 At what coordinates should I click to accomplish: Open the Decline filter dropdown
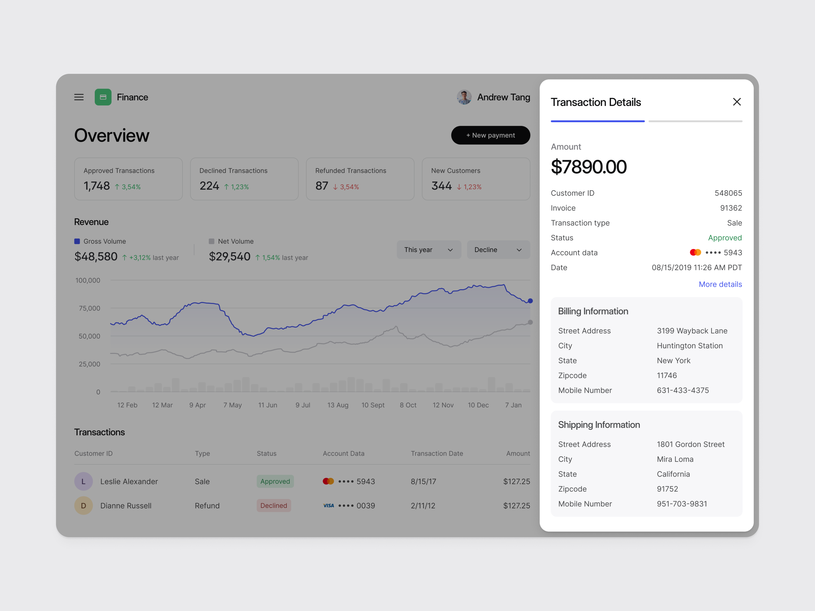coord(498,249)
